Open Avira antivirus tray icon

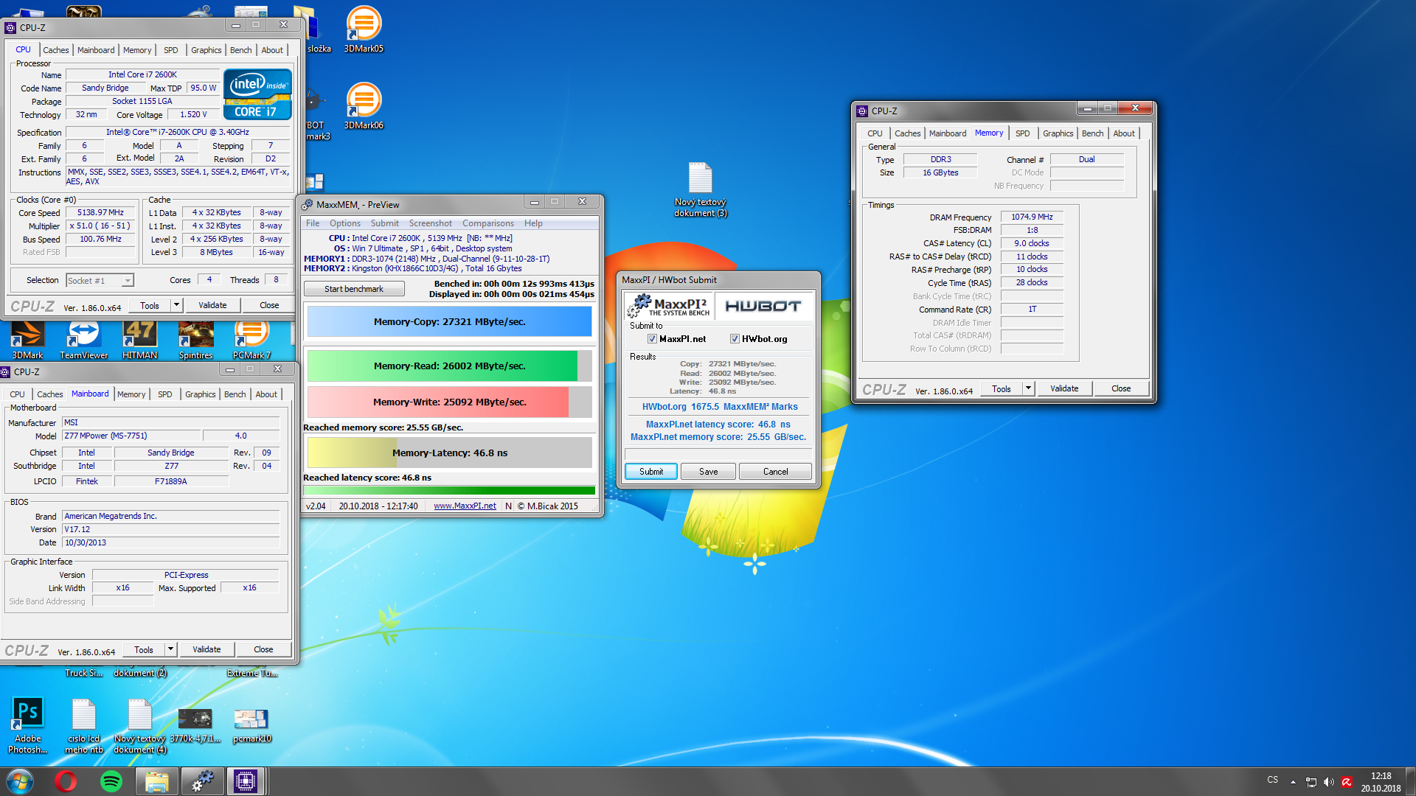click(1347, 782)
